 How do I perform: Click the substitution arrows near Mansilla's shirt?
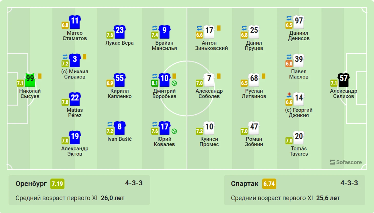point(155,28)
